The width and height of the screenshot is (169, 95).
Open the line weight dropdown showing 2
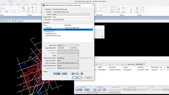[x=3, y=11]
